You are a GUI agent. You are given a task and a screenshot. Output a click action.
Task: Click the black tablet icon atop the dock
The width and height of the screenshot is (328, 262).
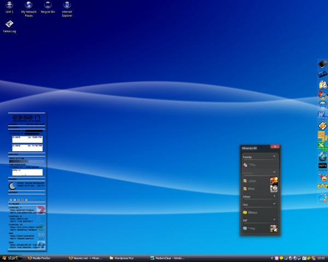(323, 64)
